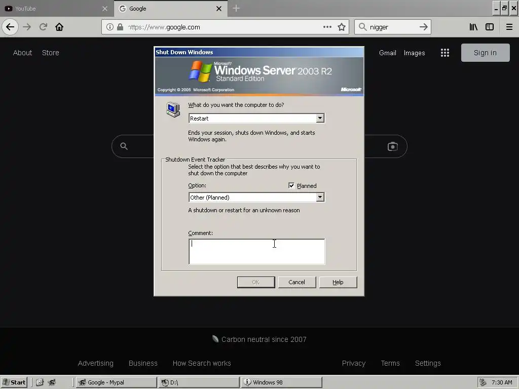Click the magnifier icon in browser search box
This screenshot has width=519, height=389.
tap(363, 27)
